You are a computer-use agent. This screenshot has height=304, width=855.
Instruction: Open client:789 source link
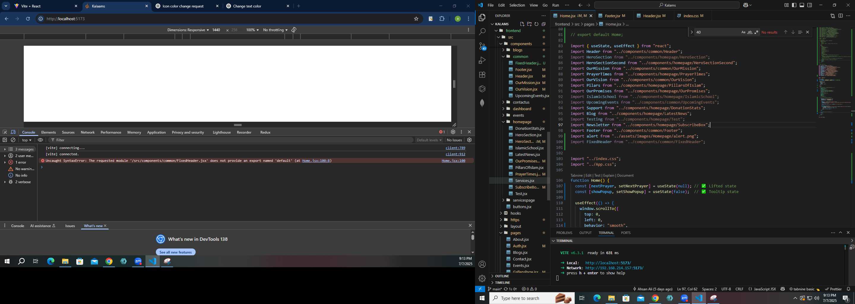tap(455, 148)
